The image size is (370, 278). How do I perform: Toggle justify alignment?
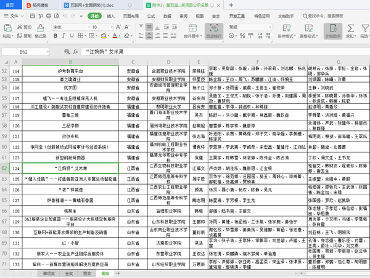click(x=166, y=36)
